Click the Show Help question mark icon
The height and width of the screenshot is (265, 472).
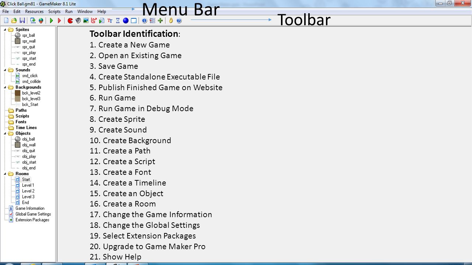[x=179, y=21]
